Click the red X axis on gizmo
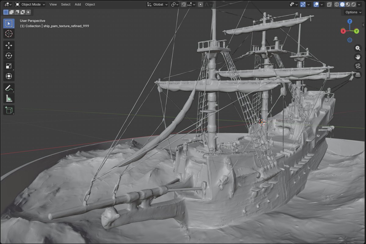The height and width of the screenshot is (244, 366). click(343, 31)
